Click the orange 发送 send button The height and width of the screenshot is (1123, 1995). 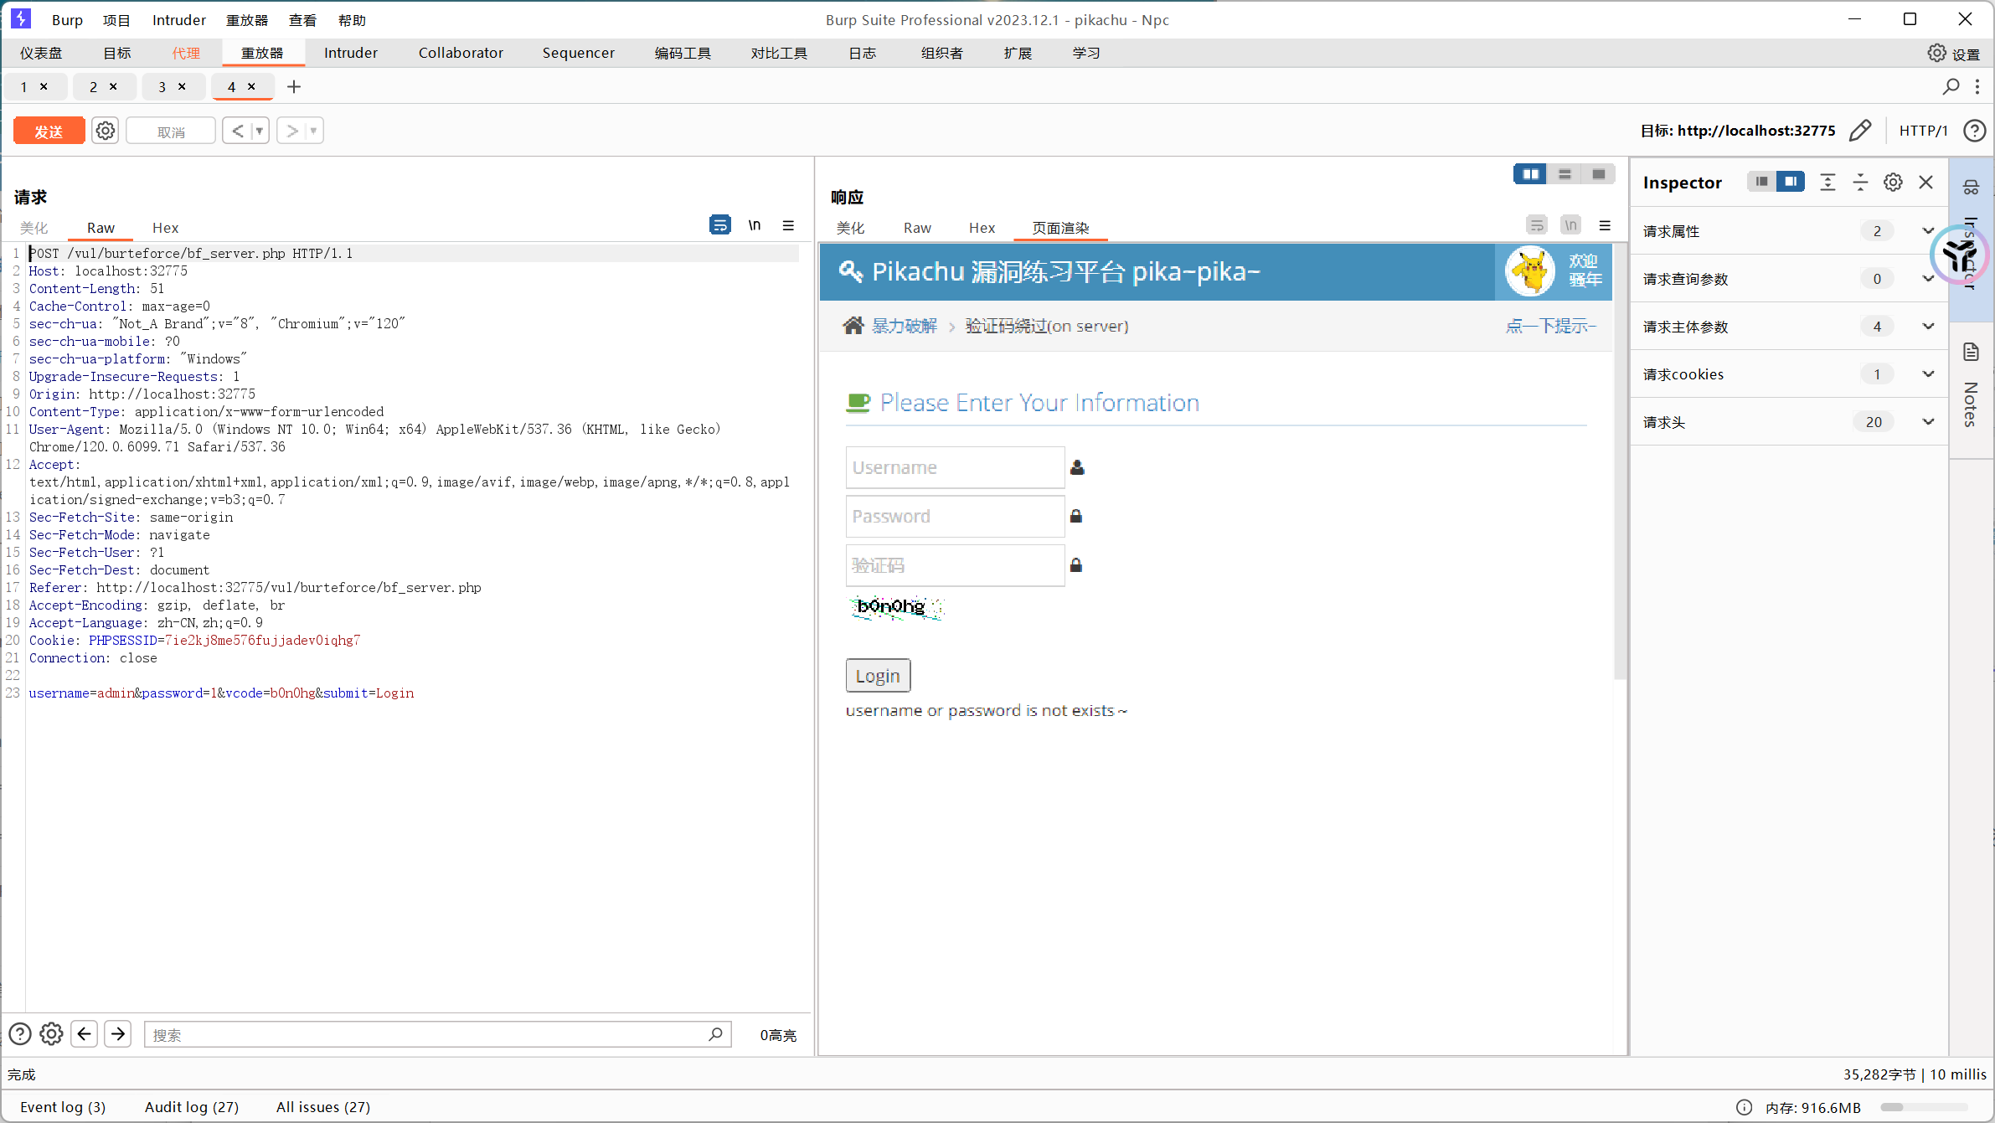(x=49, y=131)
